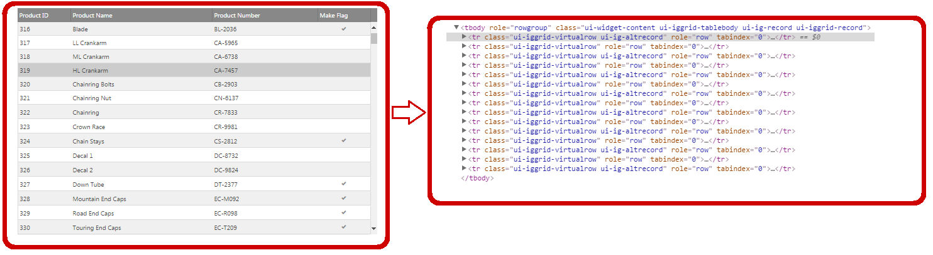Select the HL Crankarm row
Viewport: 933px width, 255px height.
point(91,71)
